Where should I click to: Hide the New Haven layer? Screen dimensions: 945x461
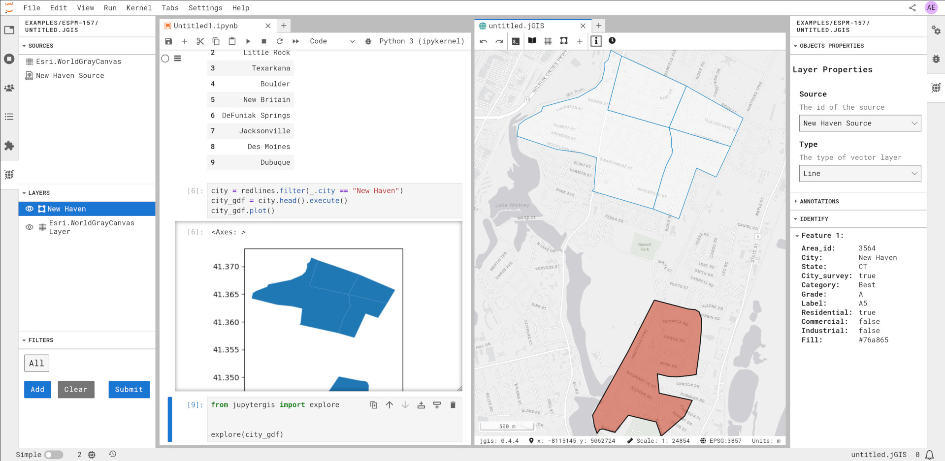click(30, 209)
